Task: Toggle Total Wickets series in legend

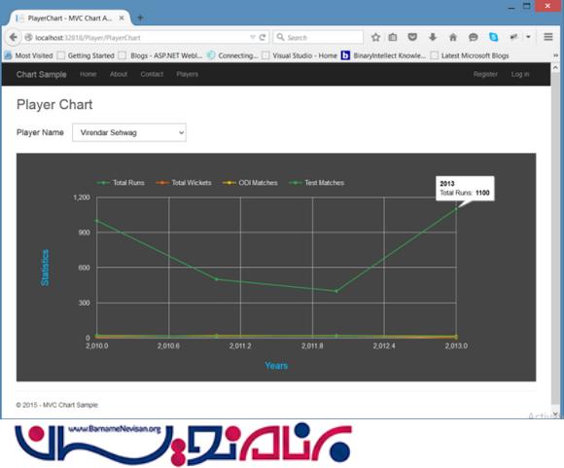Action: pos(184,183)
